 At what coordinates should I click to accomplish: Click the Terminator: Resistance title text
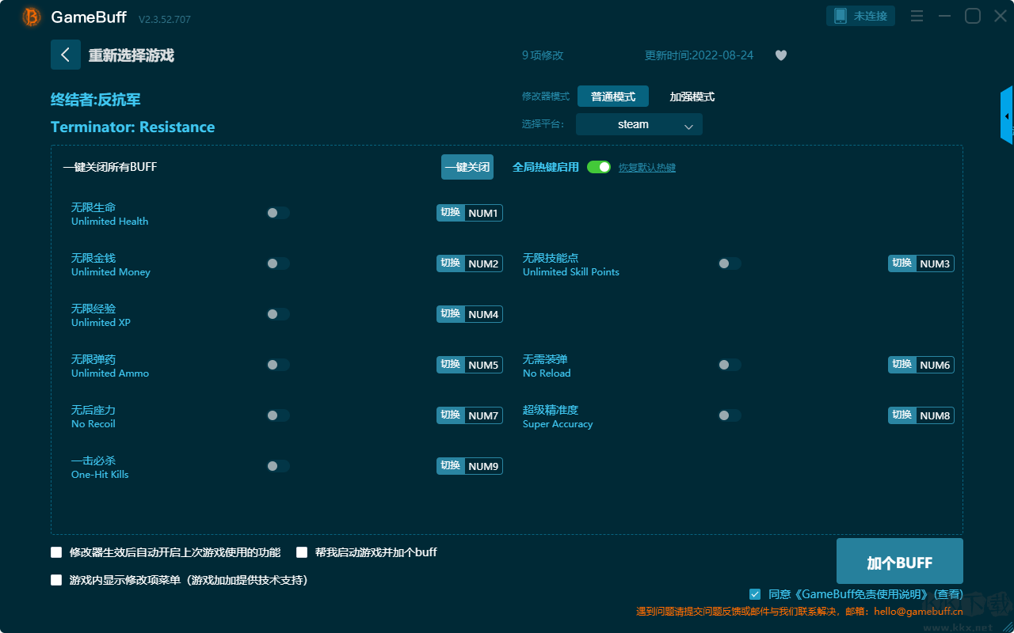click(x=132, y=127)
